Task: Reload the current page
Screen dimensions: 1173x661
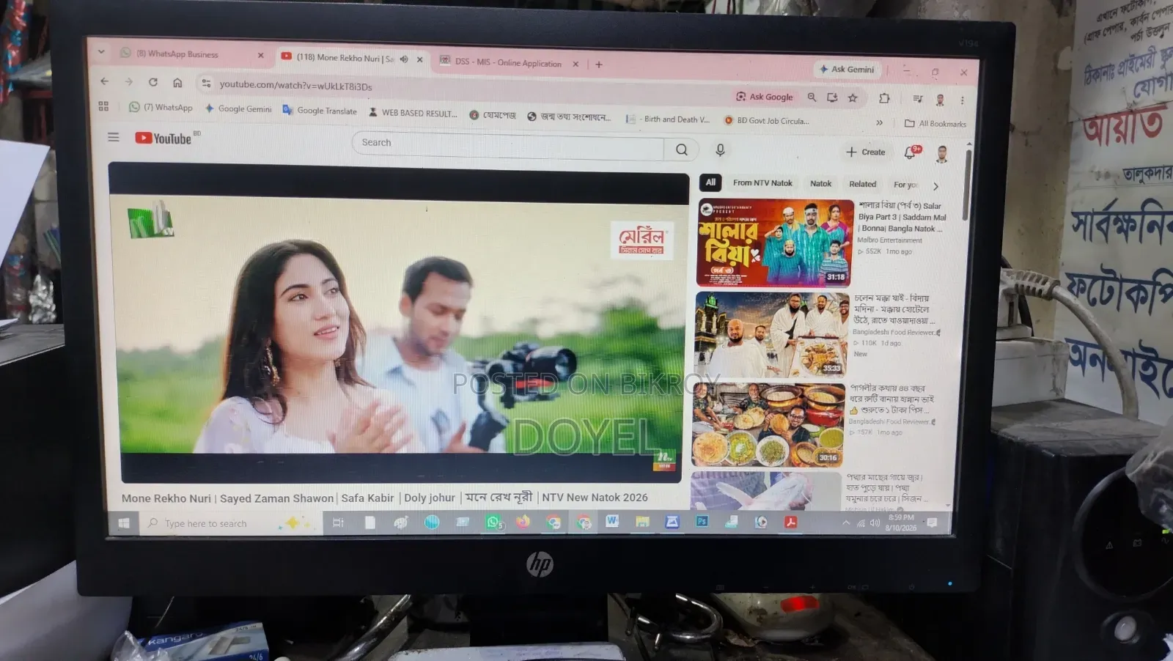Action: pos(153,82)
